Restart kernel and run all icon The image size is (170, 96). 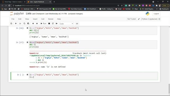click(57, 23)
